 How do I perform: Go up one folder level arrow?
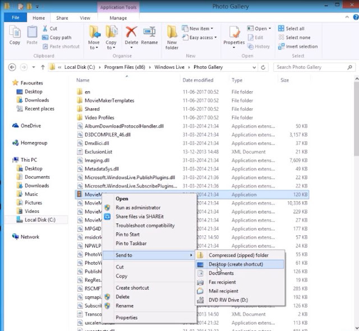43,67
